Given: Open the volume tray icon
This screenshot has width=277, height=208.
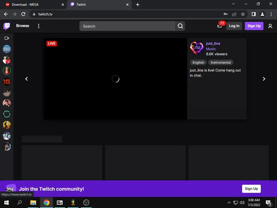Looking at the screenshot, I should pyautogui.click(x=242, y=203).
